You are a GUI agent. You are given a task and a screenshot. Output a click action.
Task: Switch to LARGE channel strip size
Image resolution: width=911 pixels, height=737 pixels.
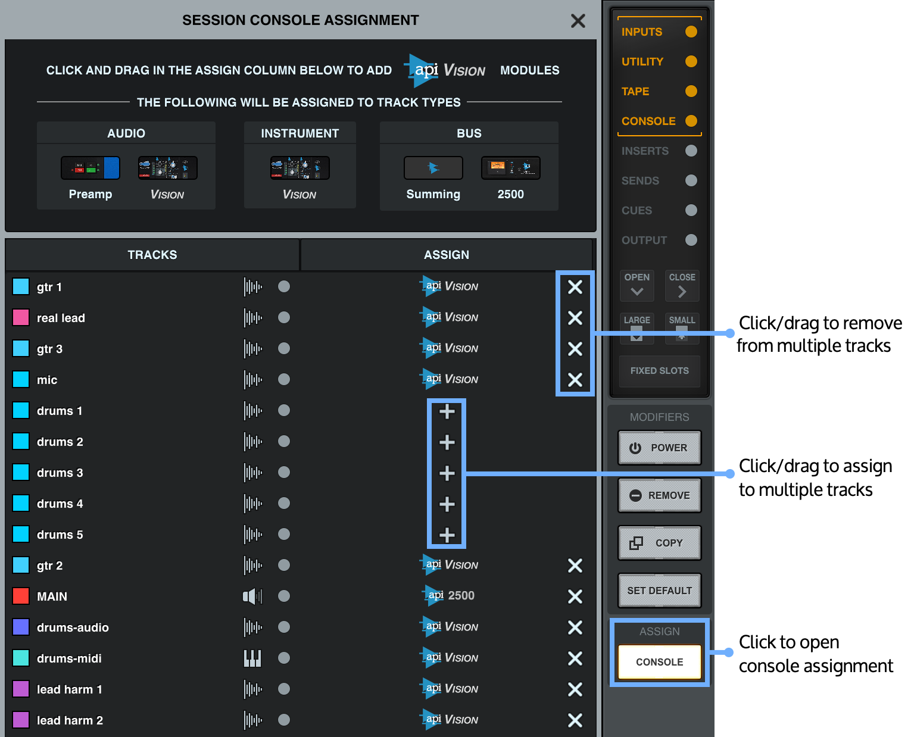[637, 329]
